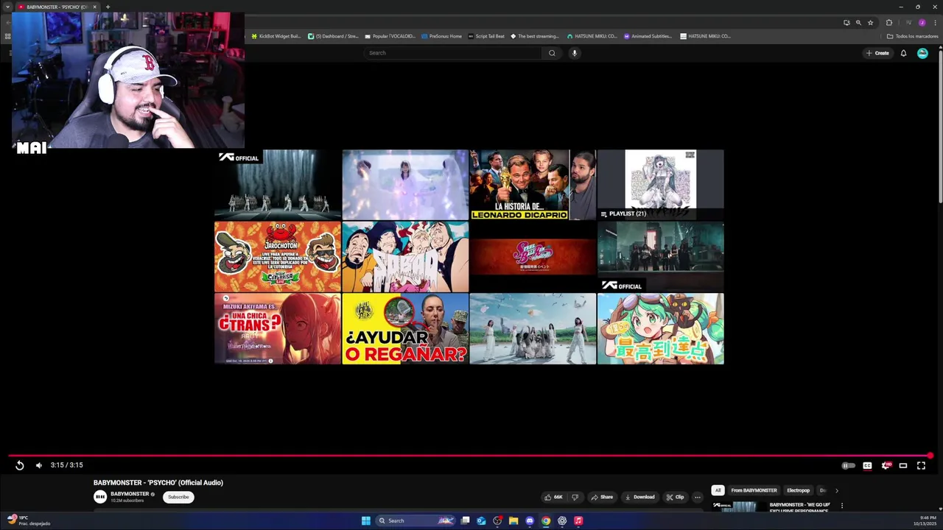This screenshot has width=943, height=530.
Task: Show next chips with the right arrow
Action: click(836, 490)
